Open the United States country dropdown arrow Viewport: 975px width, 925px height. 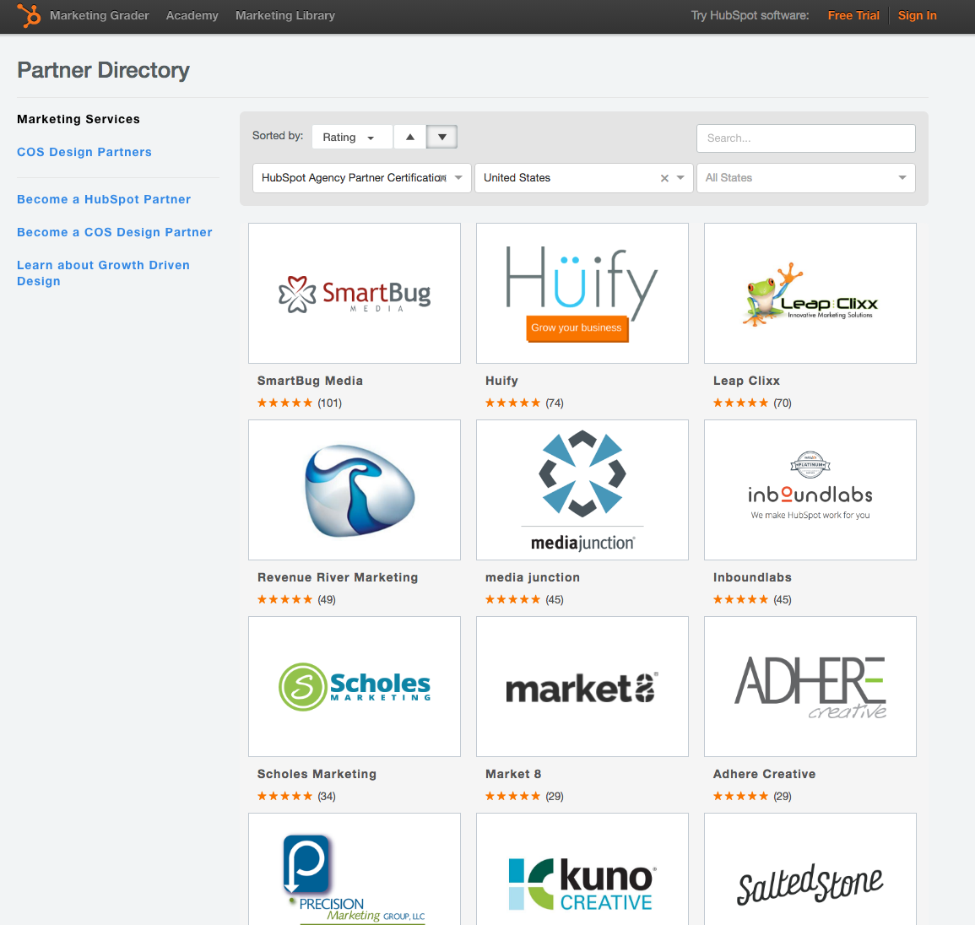pyautogui.click(x=681, y=178)
